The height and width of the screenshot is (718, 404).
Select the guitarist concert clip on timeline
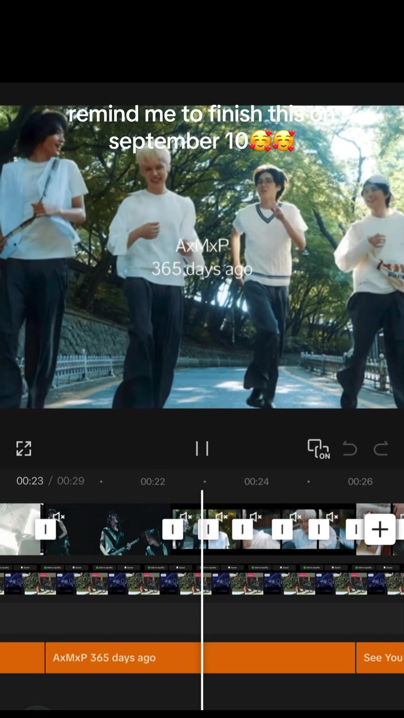point(108,529)
